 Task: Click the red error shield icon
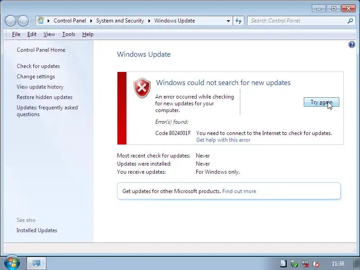point(142,88)
